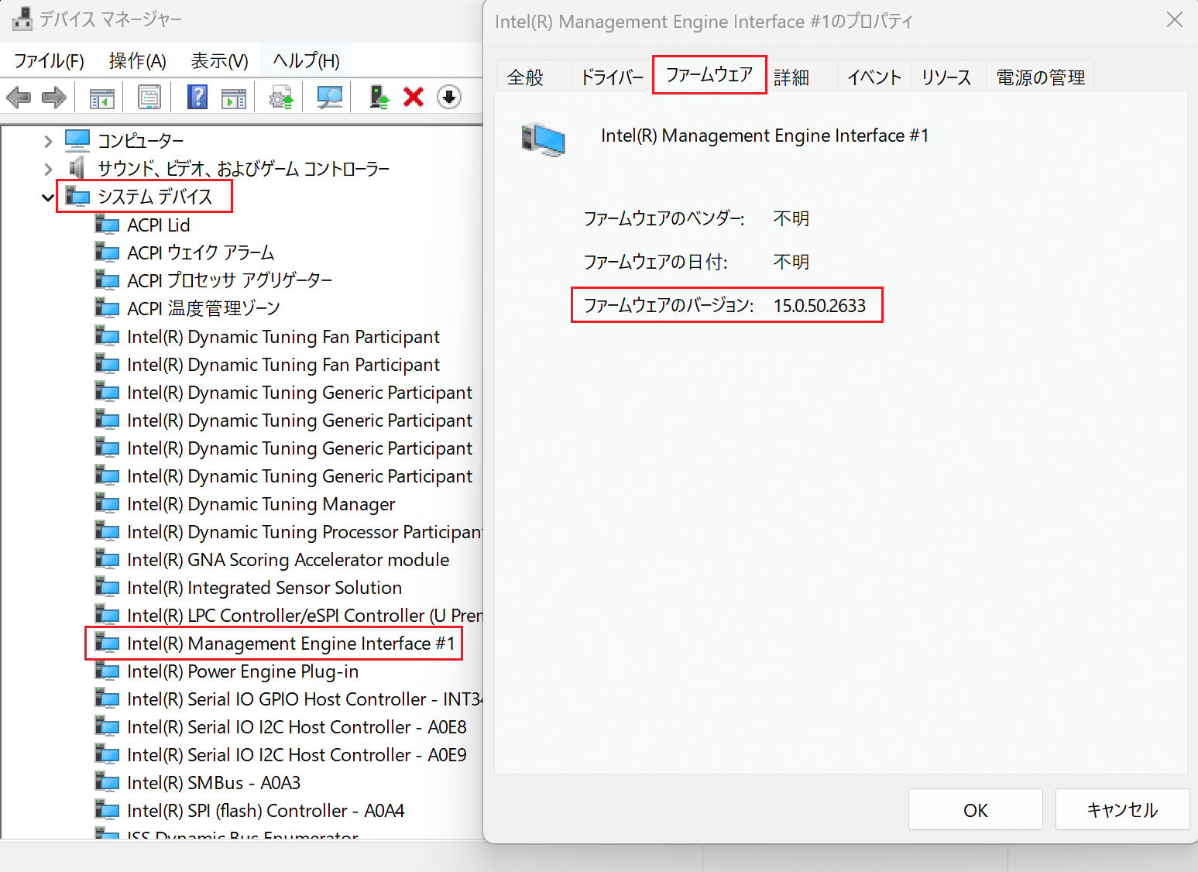Open the 表示(V) menu
The height and width of the screenshot is (872, 1198).
[x=220, y=60]
